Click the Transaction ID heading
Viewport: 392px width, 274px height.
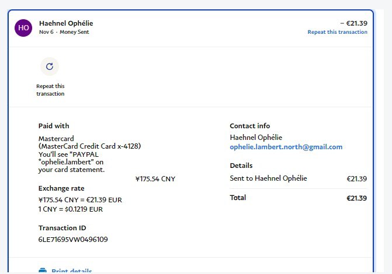click(x=63, y=228)
